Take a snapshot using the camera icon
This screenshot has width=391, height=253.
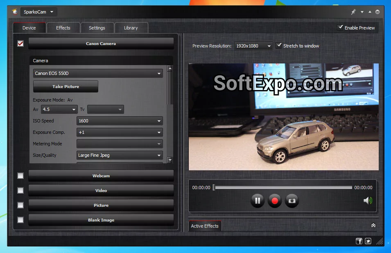(x=292, y=201)
